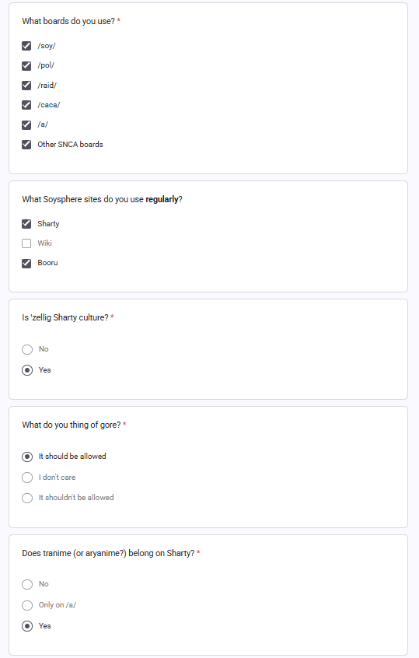Click the 'What do you thing of gore?' heading
Image resolution: width=419 pixels, height=658 pixels.
point(72,425)
